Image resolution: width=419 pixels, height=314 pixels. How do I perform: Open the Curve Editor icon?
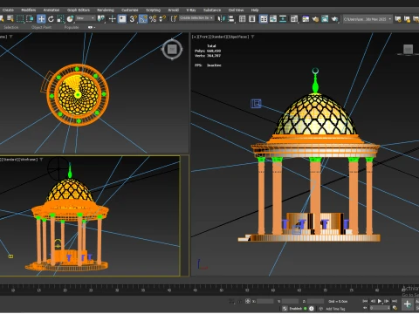[273, 19]
